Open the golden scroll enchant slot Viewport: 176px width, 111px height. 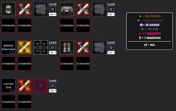point(24,47)
